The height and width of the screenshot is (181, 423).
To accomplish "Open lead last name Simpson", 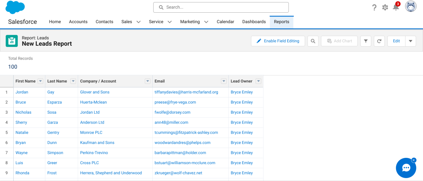I will pos(55,153).
